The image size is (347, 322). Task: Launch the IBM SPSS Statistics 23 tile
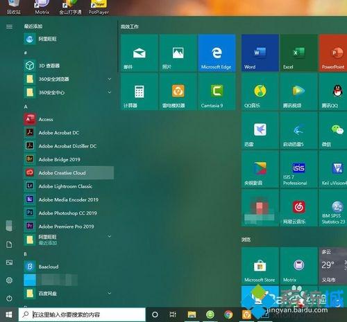[333, 208]
